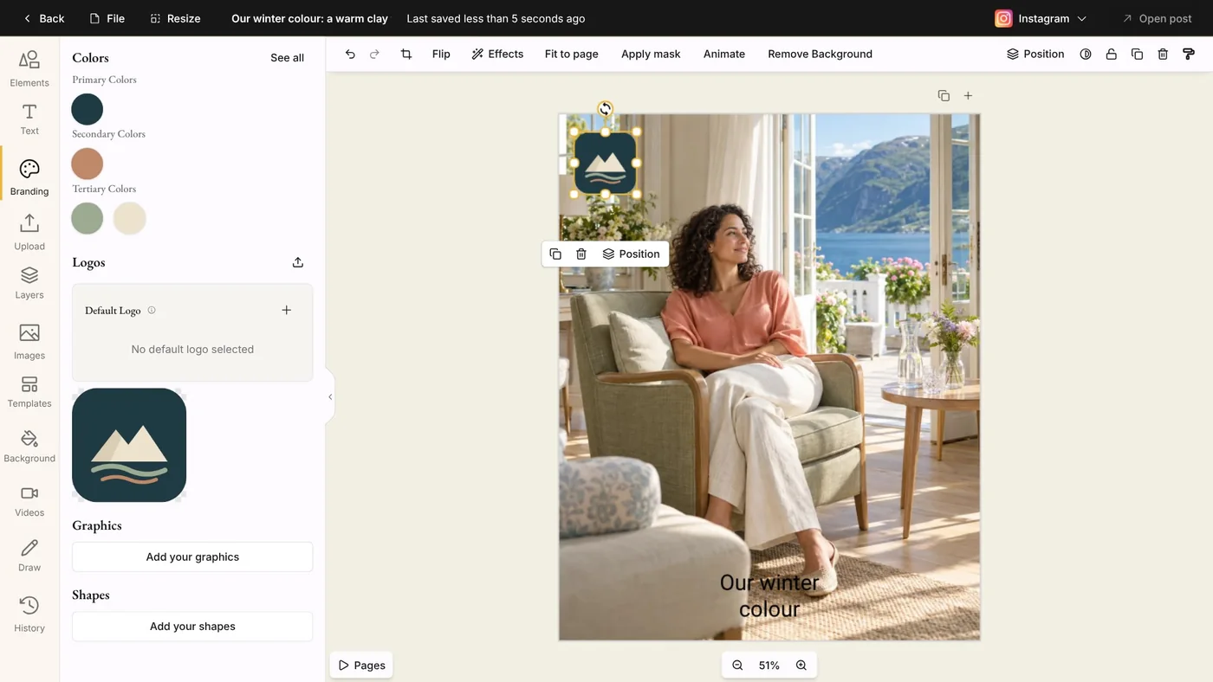Select the Draw tool

coord(29,555)
